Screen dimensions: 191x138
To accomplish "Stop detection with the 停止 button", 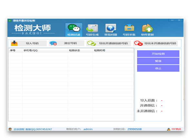I will (158, 69).
